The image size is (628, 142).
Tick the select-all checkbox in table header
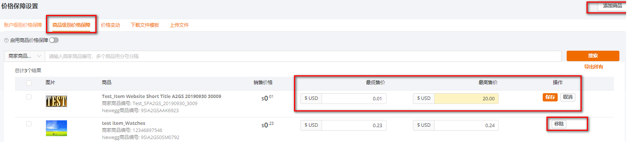[29, 83]
